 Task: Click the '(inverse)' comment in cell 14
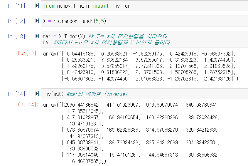[116, 94]
